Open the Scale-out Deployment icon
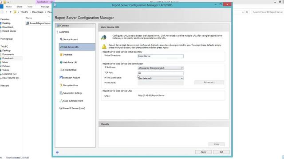The width and height of the screenshot is (284, 159). (61, 101)
